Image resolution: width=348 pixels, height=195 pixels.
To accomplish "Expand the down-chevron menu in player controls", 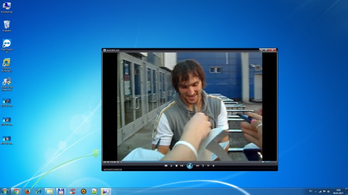I will pos(208,166).
